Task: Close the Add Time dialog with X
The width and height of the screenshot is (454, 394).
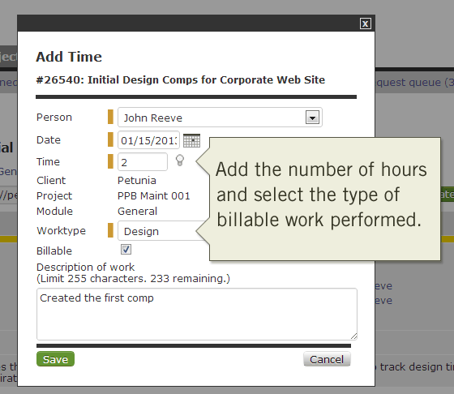Action: pyautogui.click(x=366, y=24)
